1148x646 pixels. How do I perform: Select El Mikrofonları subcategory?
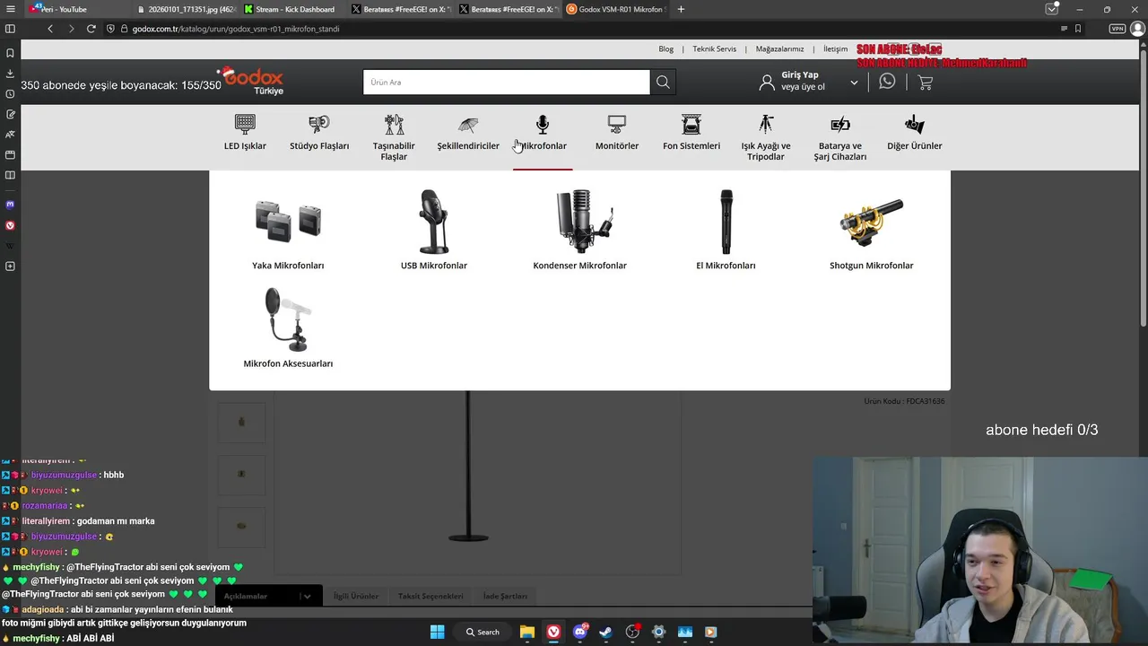pos(726,229)
